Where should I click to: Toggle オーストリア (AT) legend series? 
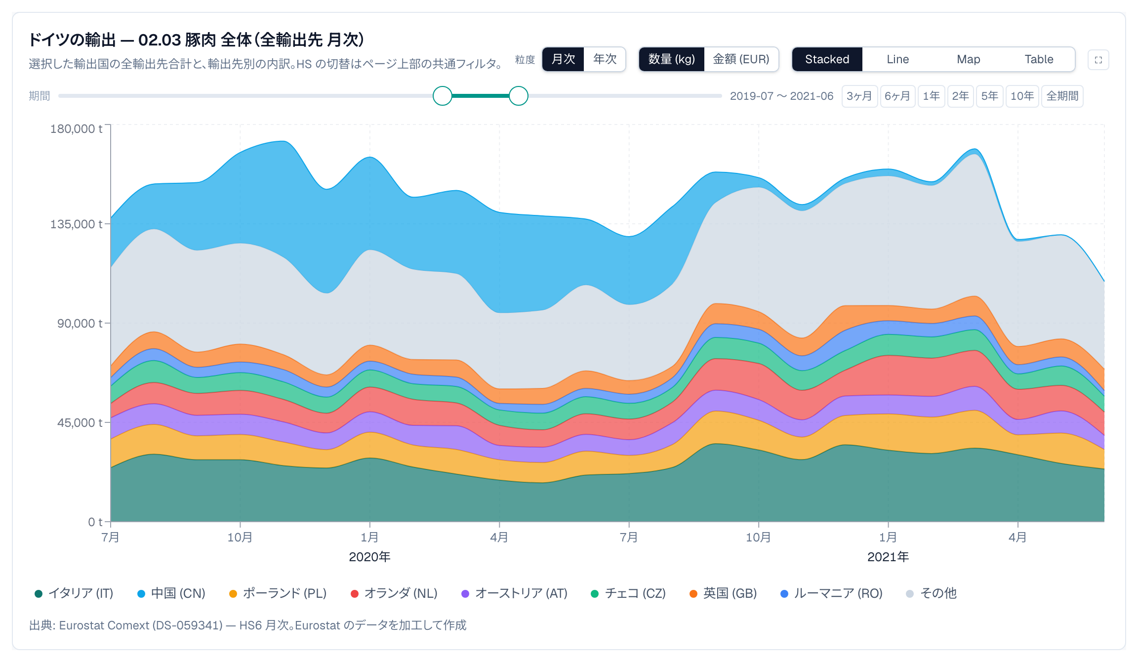pos(515,593)
